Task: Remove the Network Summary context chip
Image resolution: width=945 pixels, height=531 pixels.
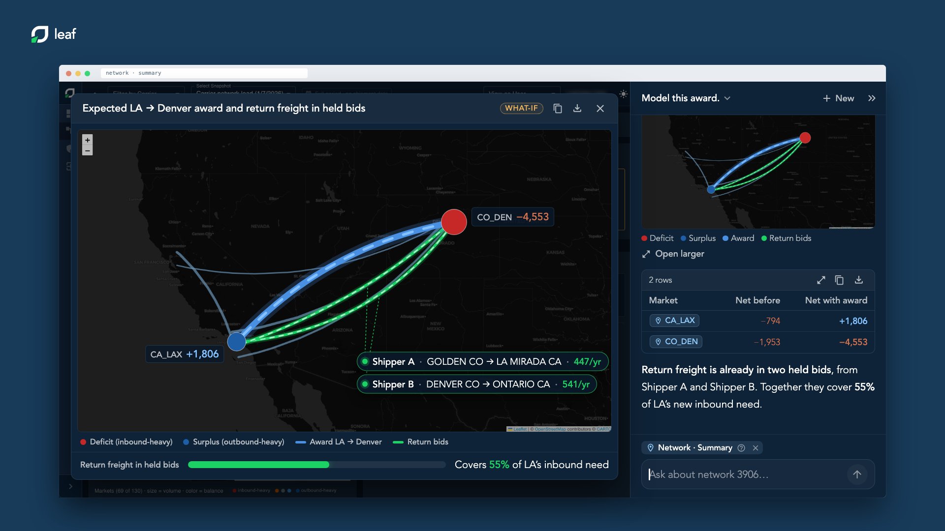Action: [756, 448]
